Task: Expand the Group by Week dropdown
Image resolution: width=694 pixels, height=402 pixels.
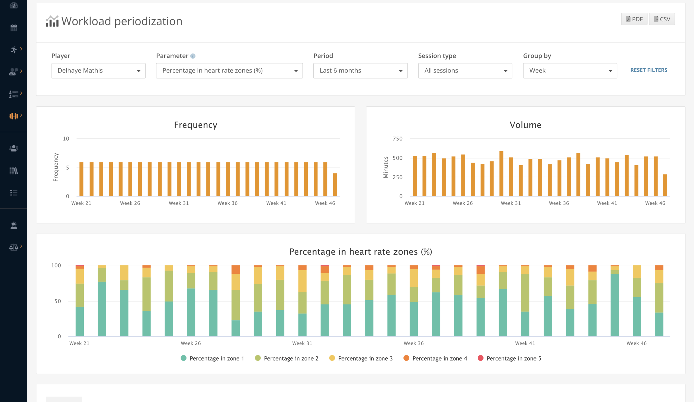Action: click(570, 71)
